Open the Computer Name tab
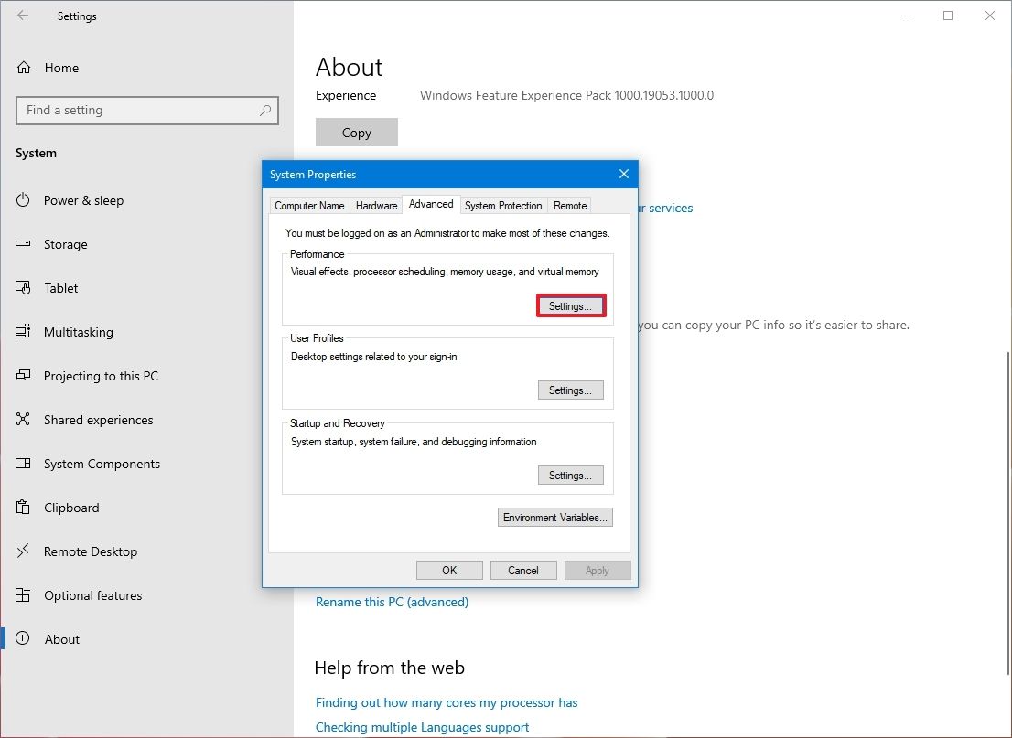This screenshot has height=738, width=1012. coord(308,205)
